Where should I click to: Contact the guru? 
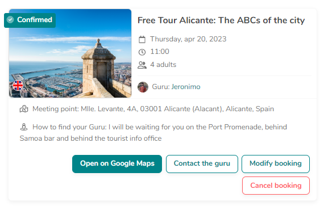(202, 164)
